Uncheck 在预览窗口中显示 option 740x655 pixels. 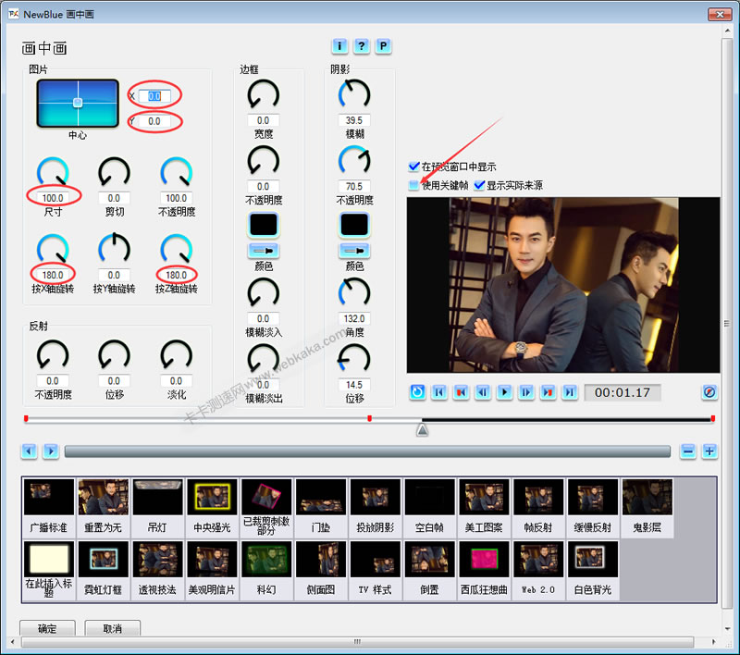click(413, 167)
